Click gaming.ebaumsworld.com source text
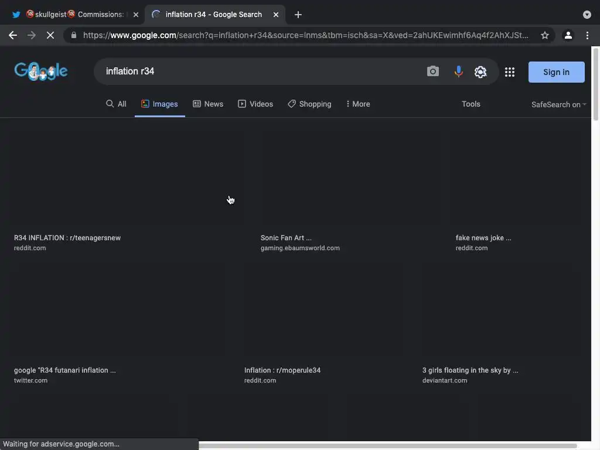The width and height of the screenshot is (600, 450). (x=300, y=248)
